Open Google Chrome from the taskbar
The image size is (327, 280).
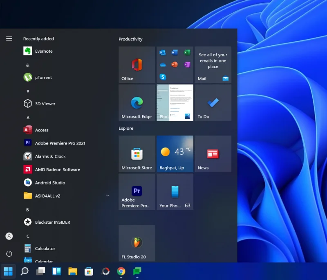click(121, 271)
